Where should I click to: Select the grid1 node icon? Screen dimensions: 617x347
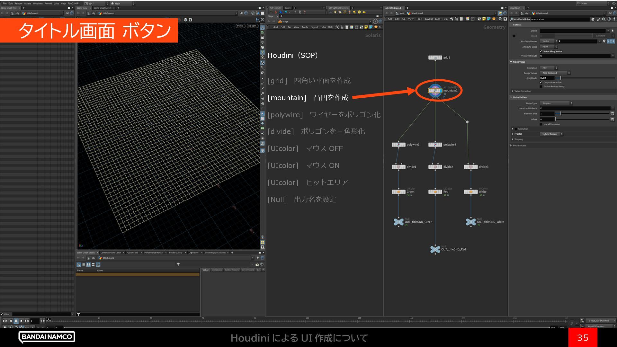(435, 58)
